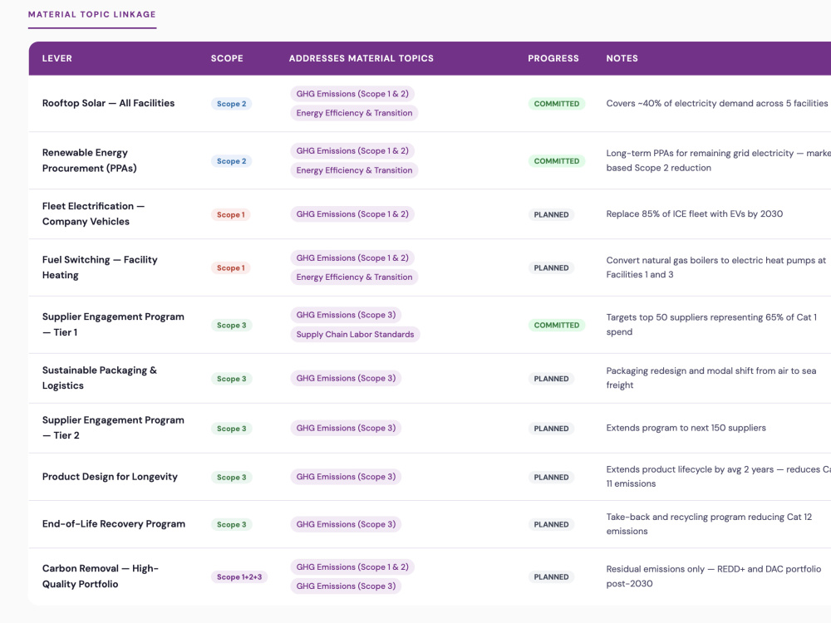The width and height of the screenshot is (831, 623).
Task: Click GHG Emissions (Scope 1 & 2) tag in Rooftop Solar row
Action: (x=352, y=94)
